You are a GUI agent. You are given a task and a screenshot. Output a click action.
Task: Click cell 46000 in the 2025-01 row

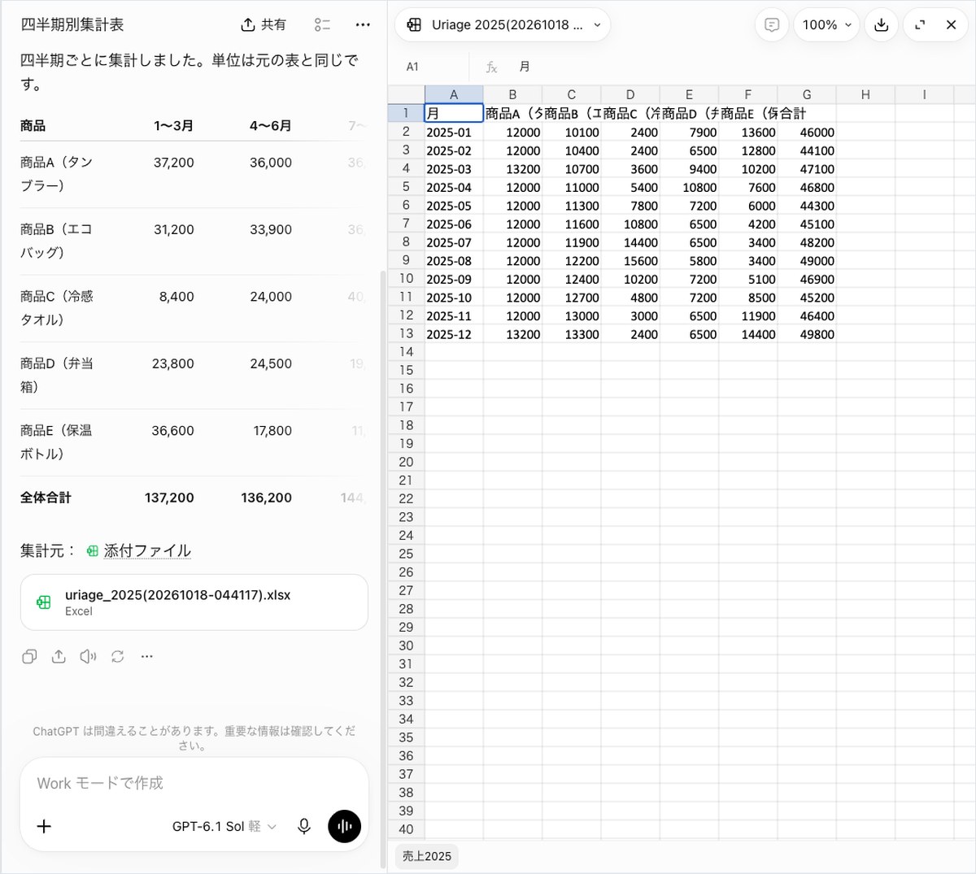807,132
